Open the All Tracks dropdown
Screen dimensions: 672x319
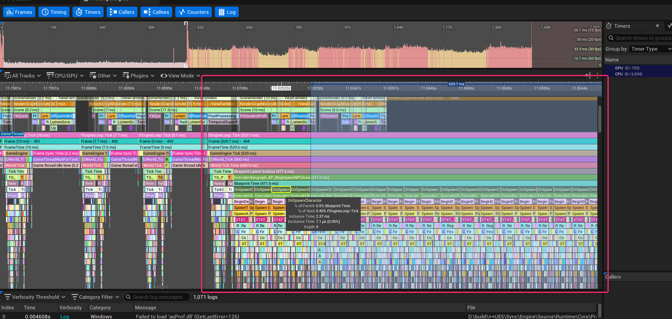(x=22, y=76)
